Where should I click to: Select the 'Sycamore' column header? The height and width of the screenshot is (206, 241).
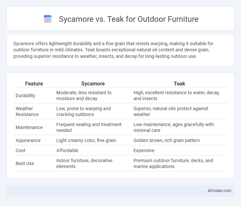(x=93, y=84)
